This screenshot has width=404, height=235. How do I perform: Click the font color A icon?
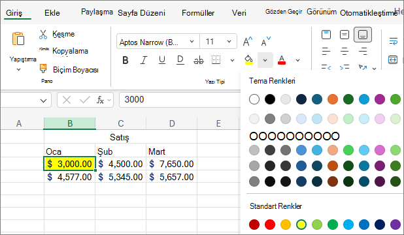tap(282, 60)
